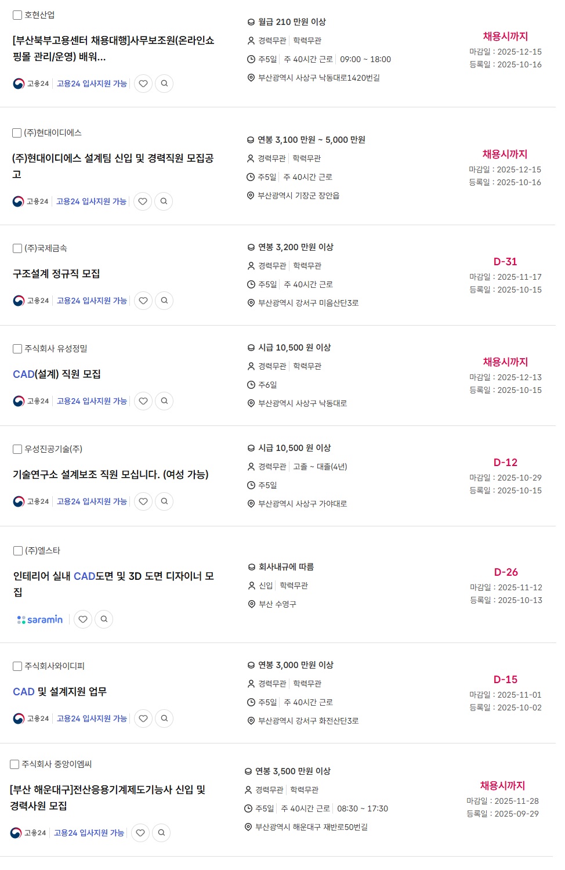Select the (주)국제금속 checkbox
The width and height of the screenshot is (565, 870).
click(17, 248)
